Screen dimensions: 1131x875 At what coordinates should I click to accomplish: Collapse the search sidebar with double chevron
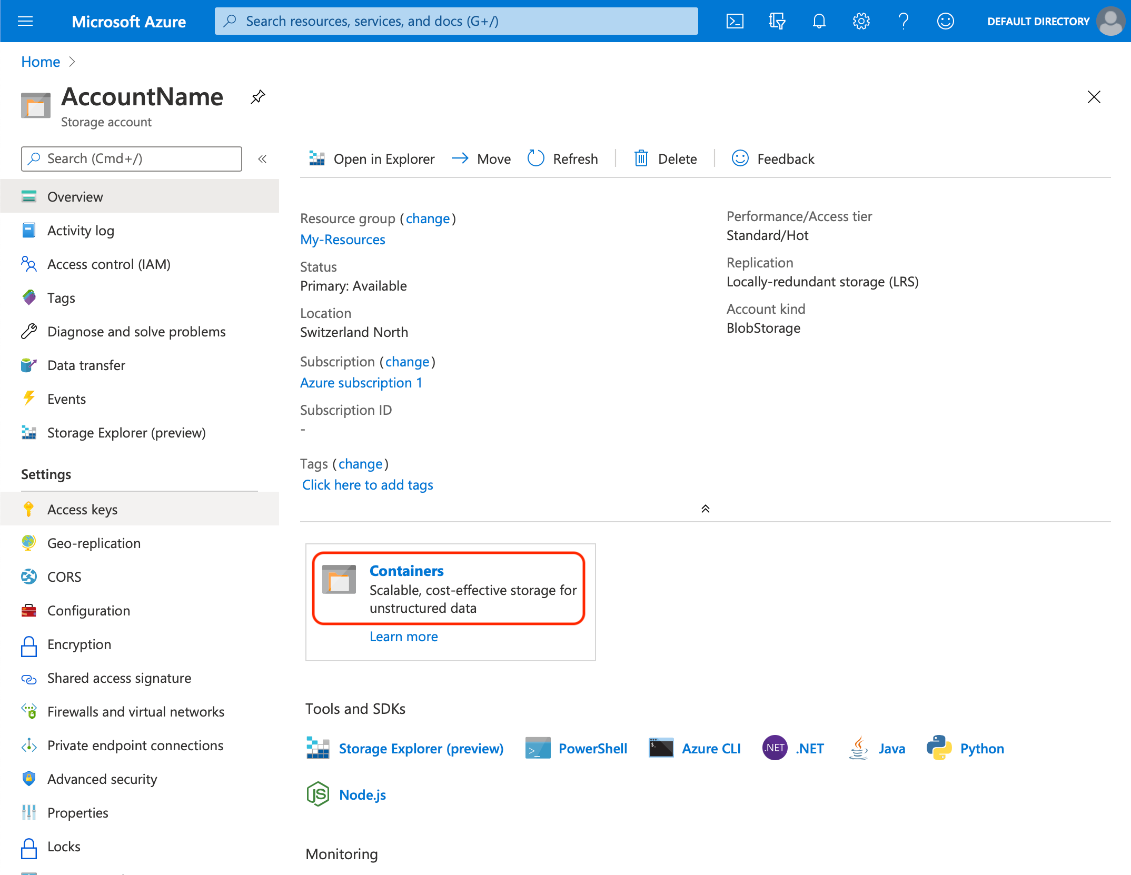coord(262,158)
